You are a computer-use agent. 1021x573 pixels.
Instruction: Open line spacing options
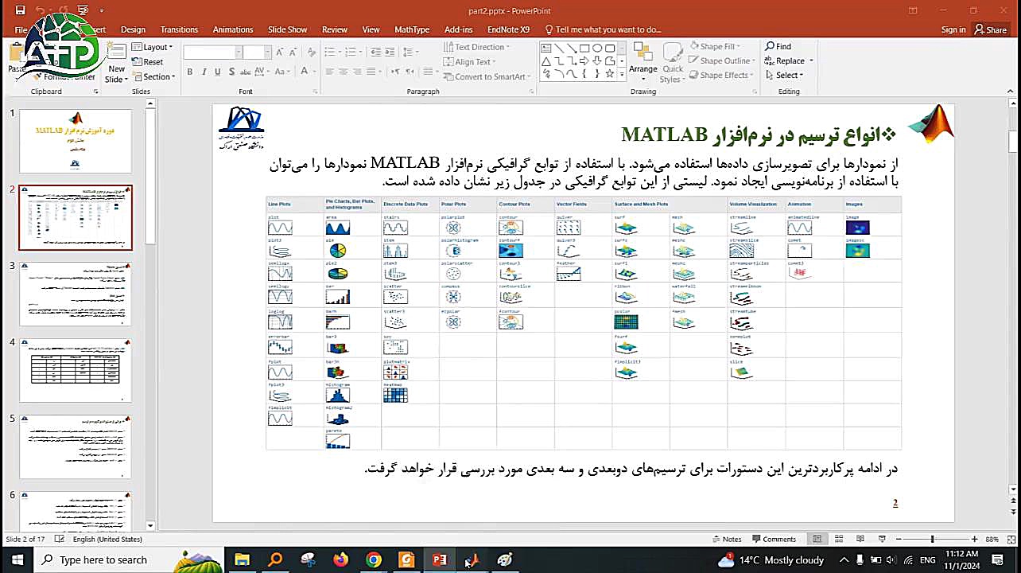(411, 52)
